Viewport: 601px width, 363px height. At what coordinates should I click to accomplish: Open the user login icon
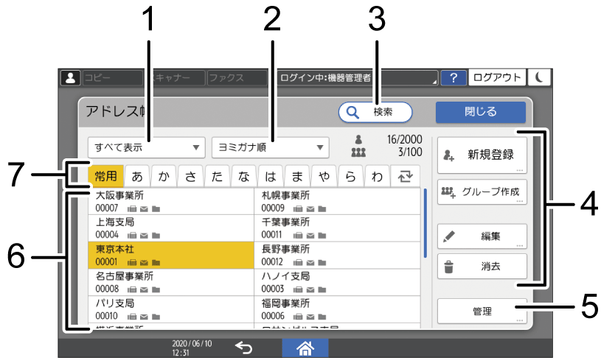click(70, 78)
